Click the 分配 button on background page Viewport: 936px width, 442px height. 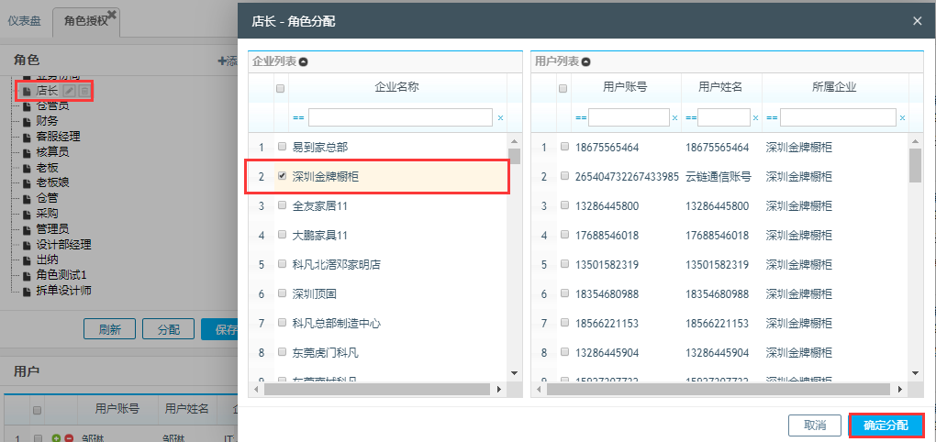pyautogui.click(x=168, y=328)
